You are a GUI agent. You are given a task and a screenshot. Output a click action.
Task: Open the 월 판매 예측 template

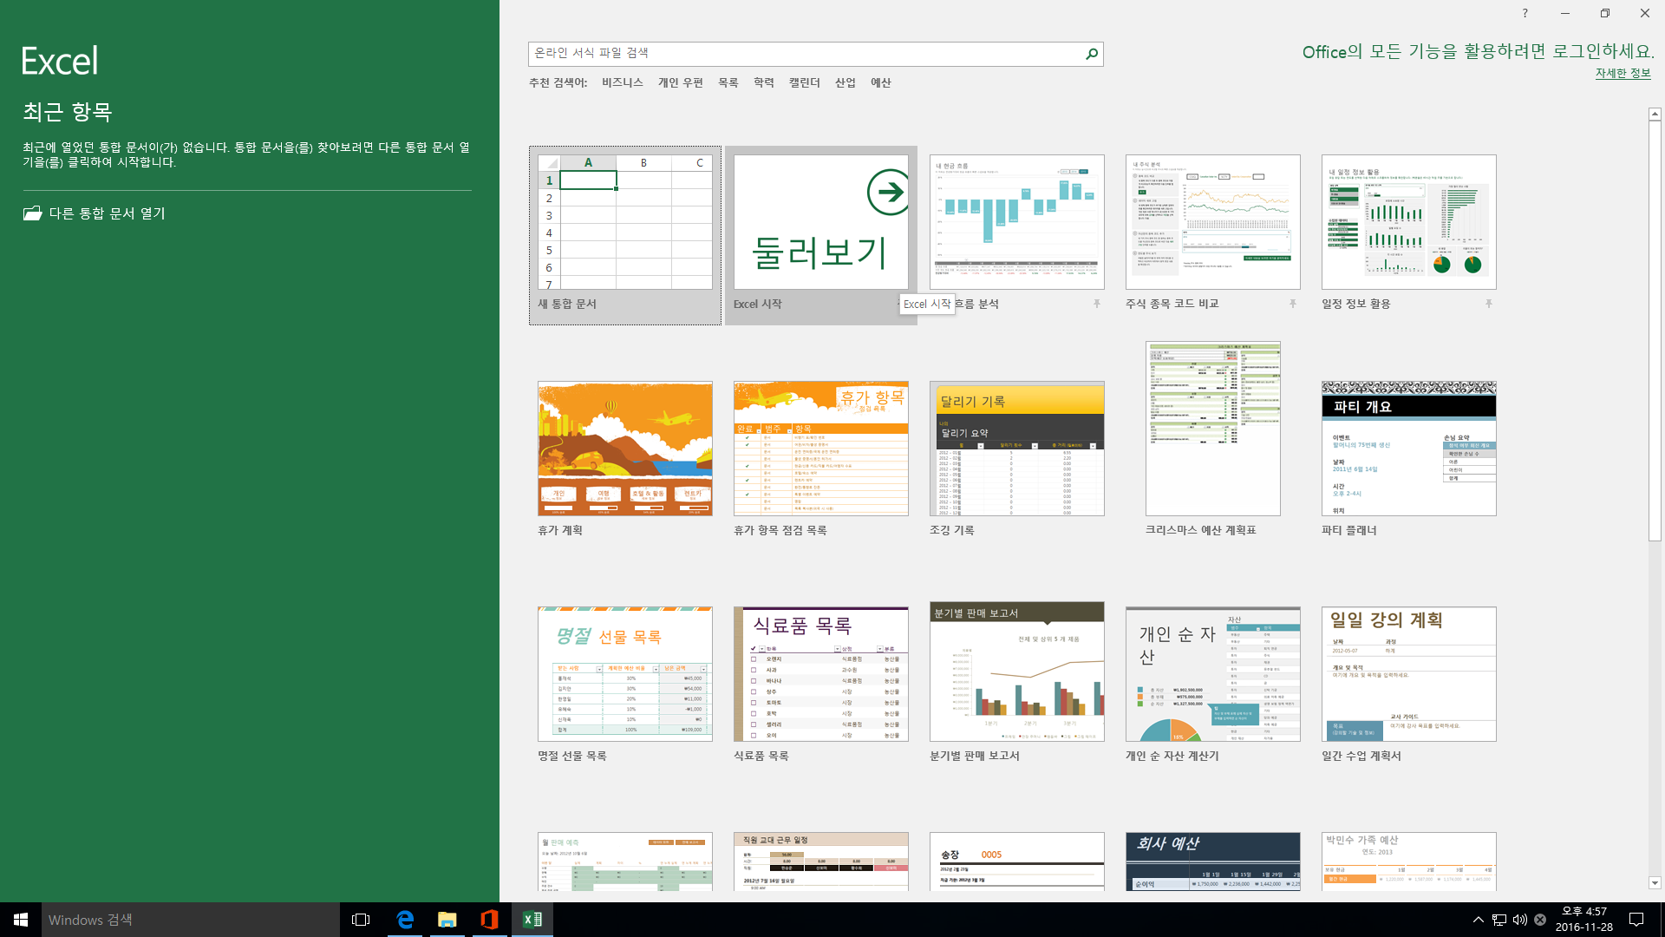point(625,862)
